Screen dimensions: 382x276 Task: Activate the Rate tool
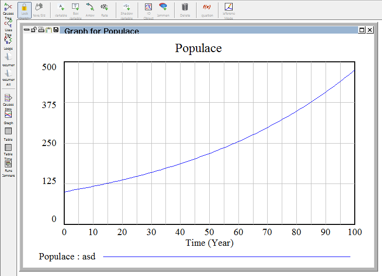coord(104,9)
